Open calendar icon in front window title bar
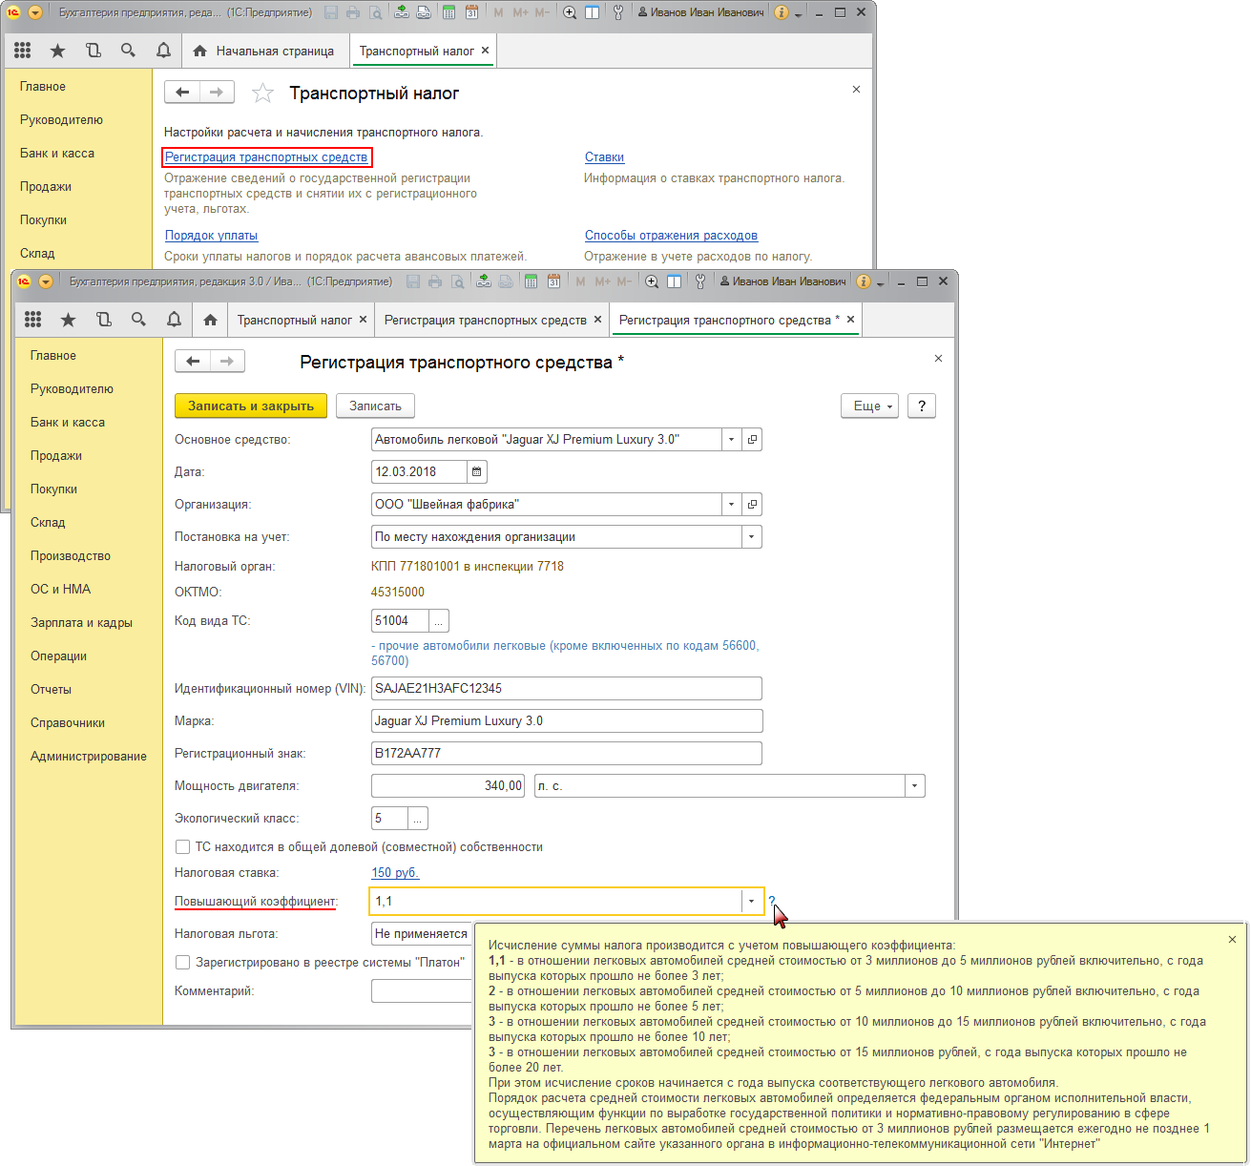The height and width of the screenshot is (1166, 1251). (x=553, y=281)
